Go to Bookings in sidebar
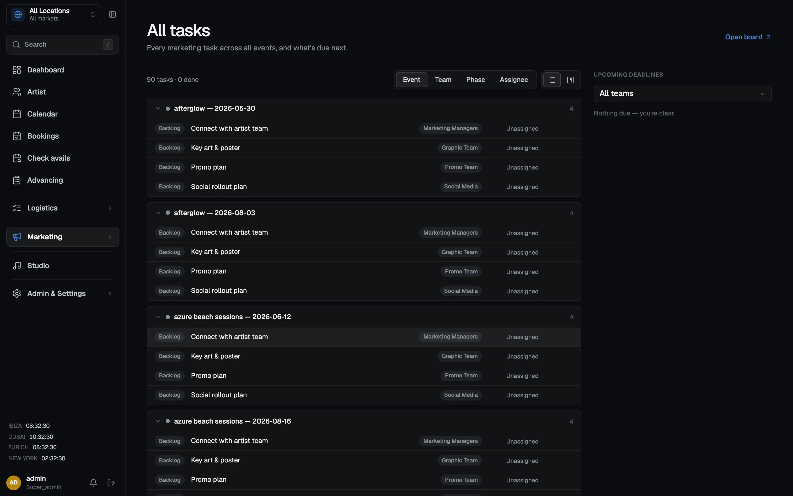Image resolution: width=793 pixels, height=496 pixels. coord(63,136)
